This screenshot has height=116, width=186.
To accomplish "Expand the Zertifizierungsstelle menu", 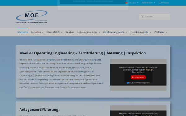I will [x=115, y=32].
